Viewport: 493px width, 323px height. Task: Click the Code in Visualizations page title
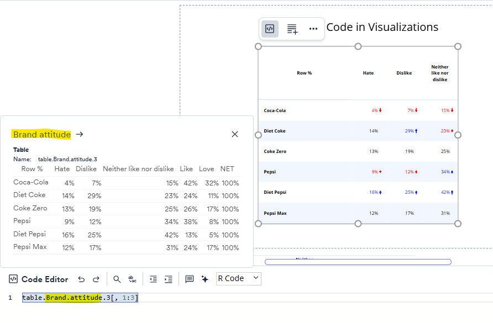[x=382, y=27]
